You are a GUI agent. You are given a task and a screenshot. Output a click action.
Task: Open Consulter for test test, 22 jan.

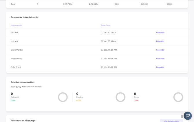pos(160,33)
